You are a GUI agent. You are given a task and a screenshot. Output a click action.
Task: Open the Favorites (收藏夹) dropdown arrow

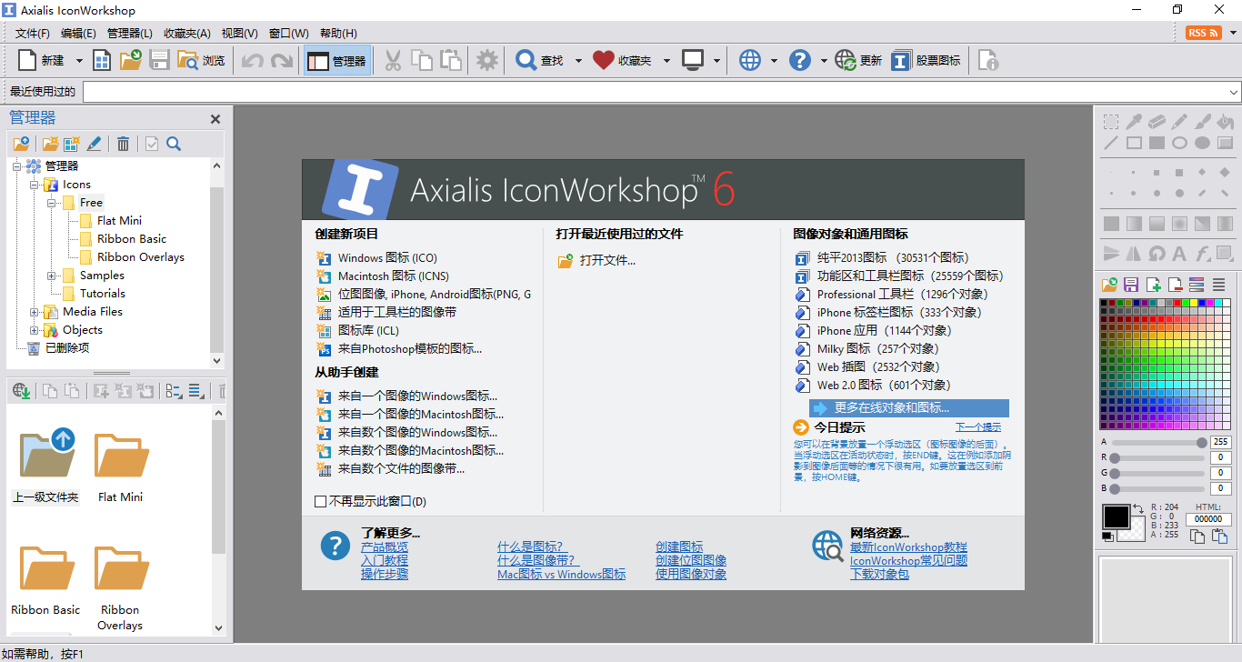666,61
